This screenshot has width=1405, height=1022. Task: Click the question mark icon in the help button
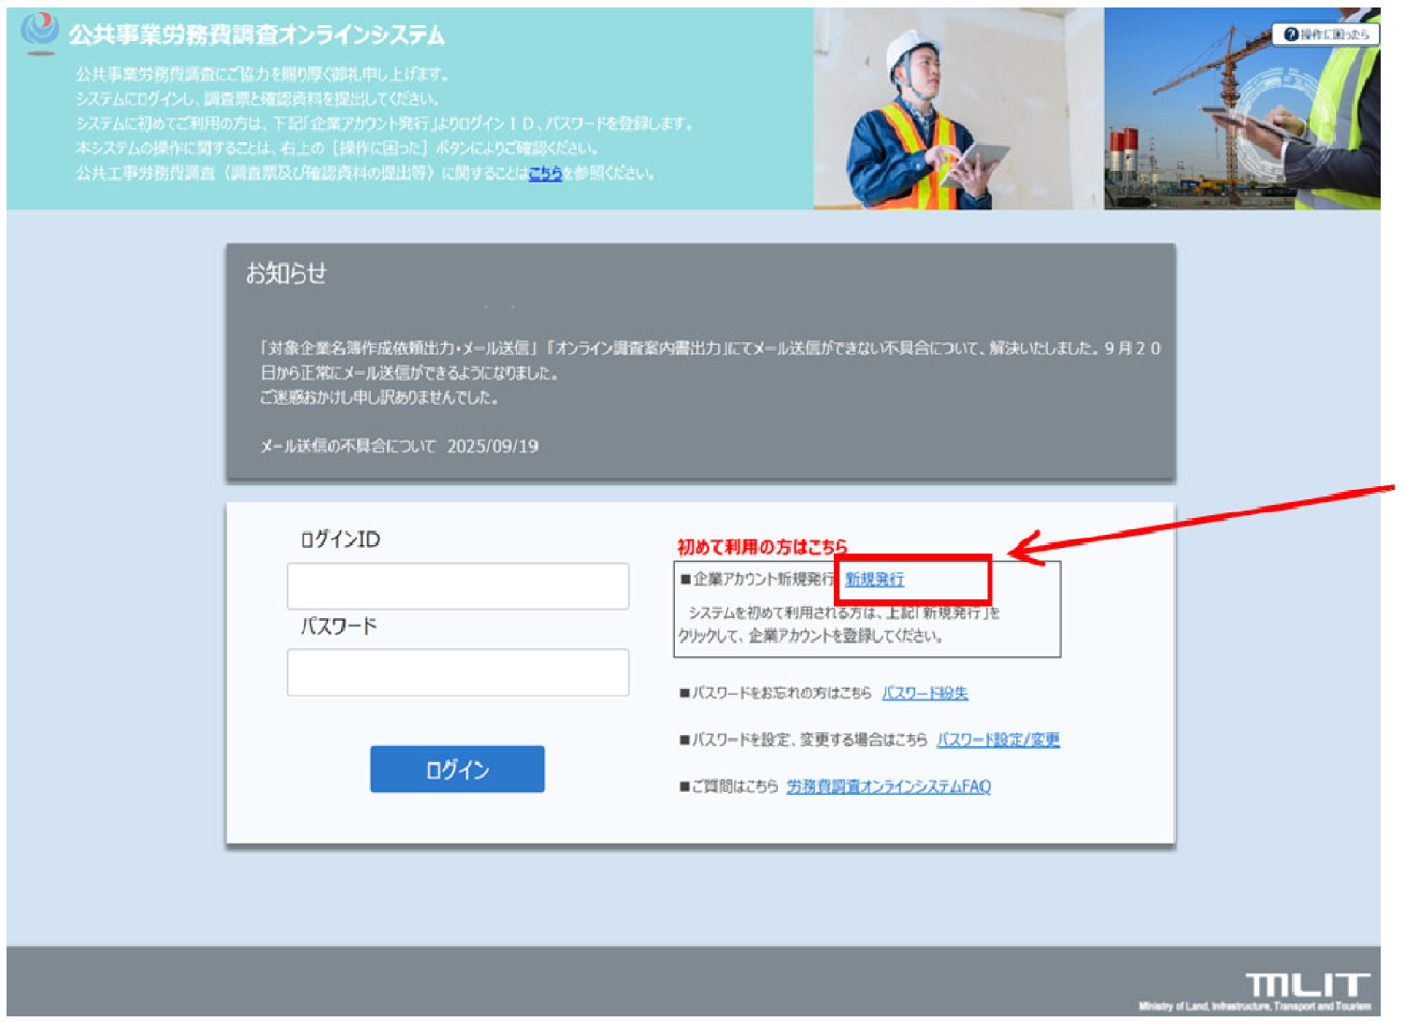pos(1291,35)
